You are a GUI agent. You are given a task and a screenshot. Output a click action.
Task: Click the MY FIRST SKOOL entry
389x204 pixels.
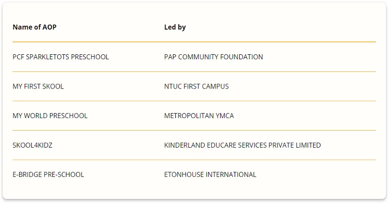38,86
